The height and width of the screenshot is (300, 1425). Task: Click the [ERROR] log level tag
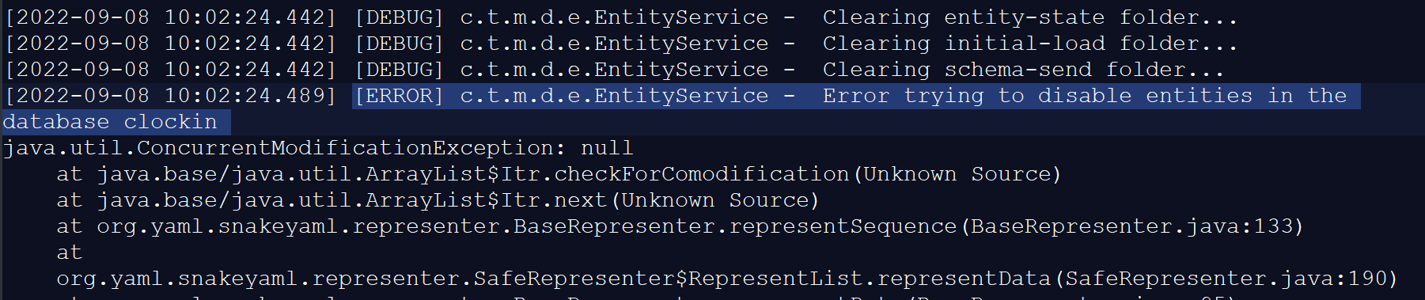(x=399, y=96)
